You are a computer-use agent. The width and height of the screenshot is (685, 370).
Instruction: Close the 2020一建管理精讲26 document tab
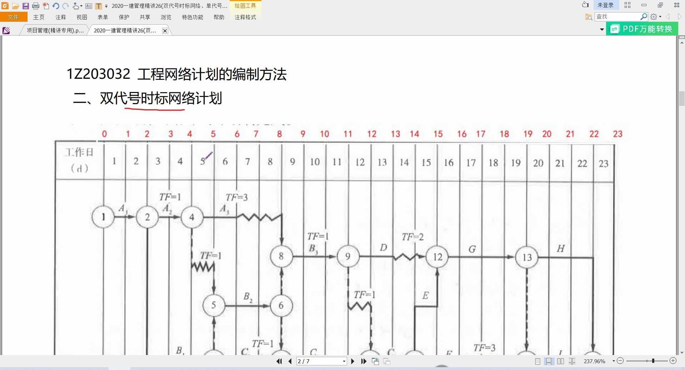pos(165,31)
